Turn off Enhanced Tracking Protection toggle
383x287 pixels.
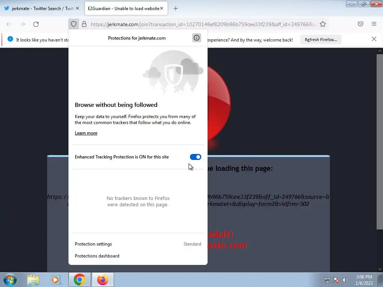tap(195, 157)
